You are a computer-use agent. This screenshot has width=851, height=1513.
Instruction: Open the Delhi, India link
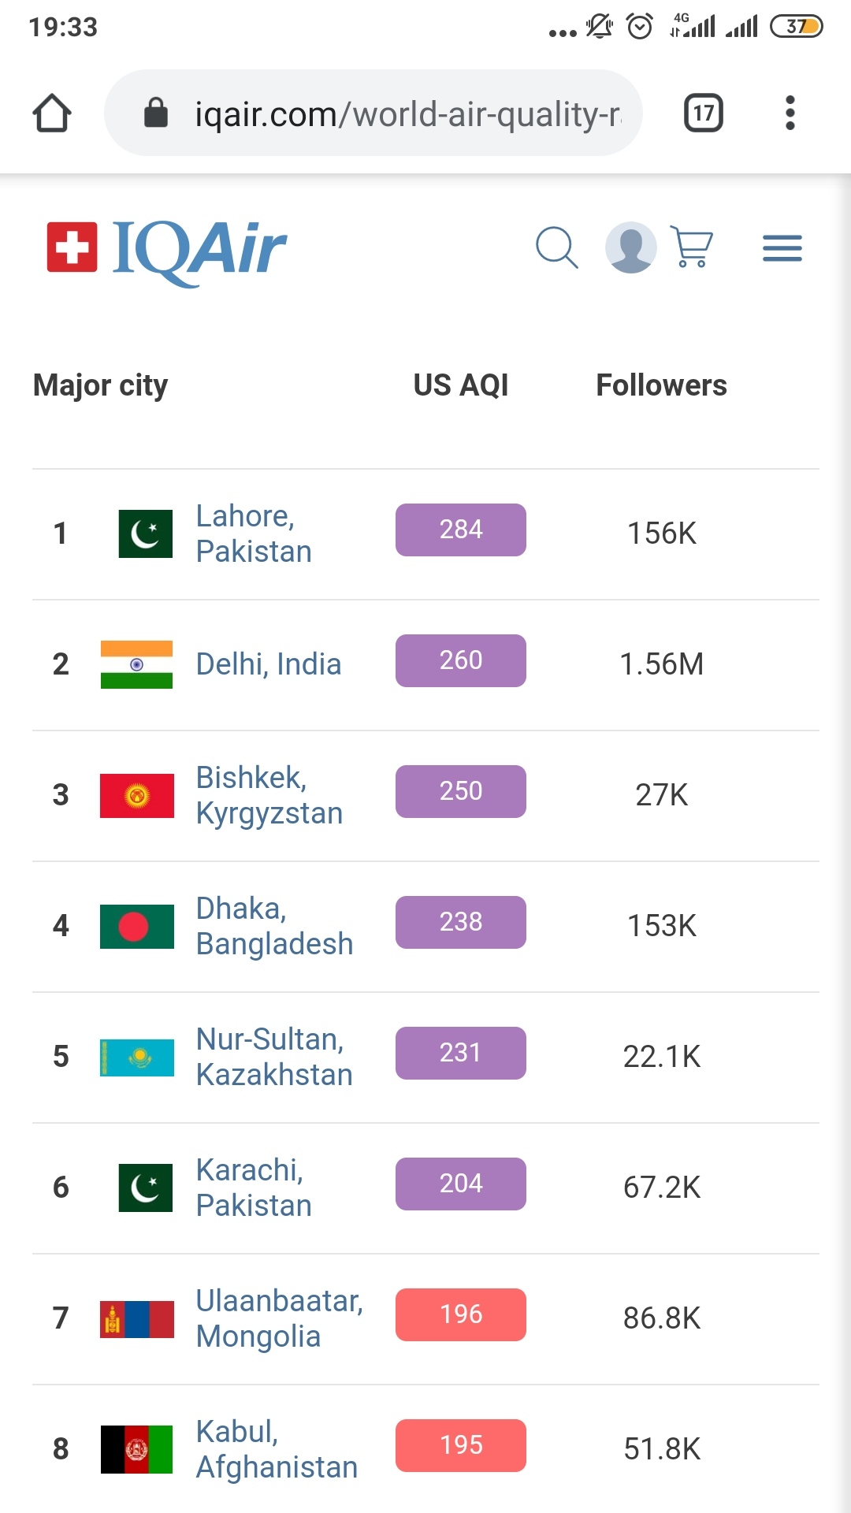point(268,664)
